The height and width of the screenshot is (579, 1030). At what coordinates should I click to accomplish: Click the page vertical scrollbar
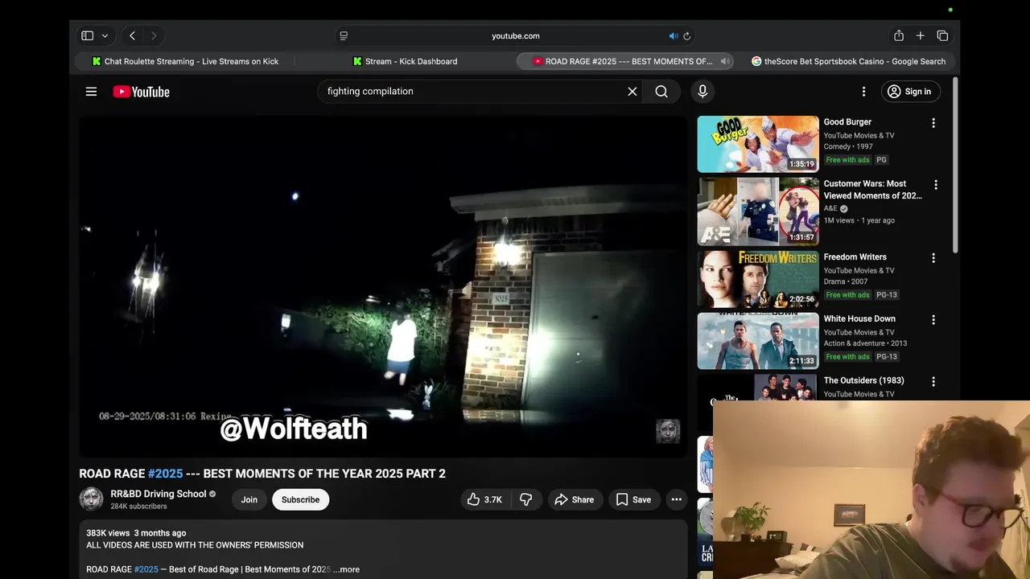pyautogui.click(x=955, y=165)
